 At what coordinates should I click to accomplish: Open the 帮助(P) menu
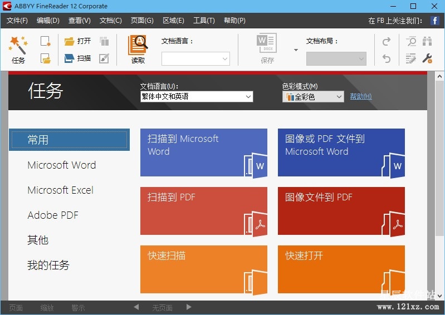coord(234,21)
